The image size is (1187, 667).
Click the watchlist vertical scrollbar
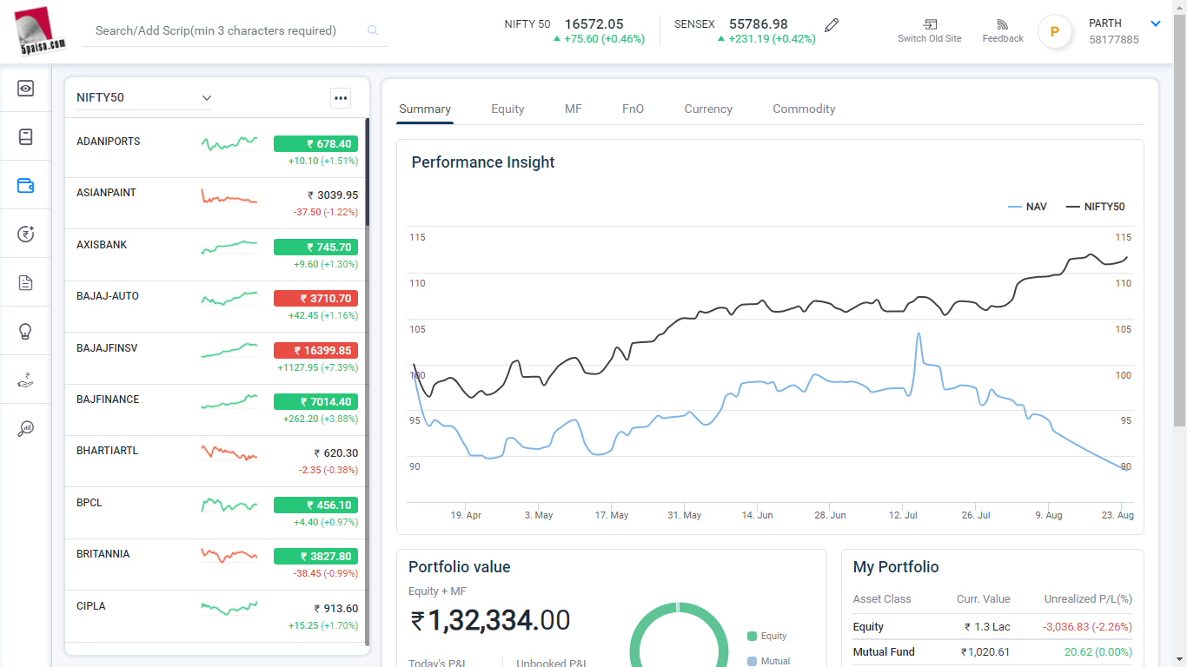click(367, 171)
